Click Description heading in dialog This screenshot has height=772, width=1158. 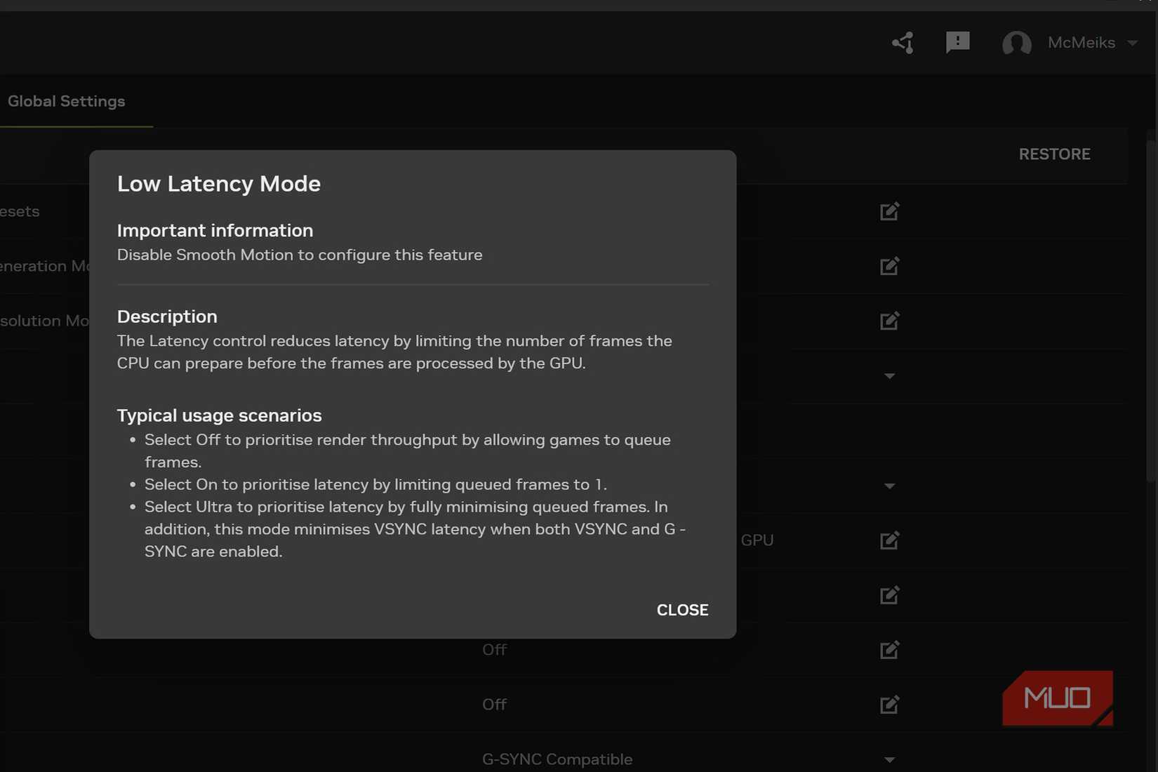167,317
